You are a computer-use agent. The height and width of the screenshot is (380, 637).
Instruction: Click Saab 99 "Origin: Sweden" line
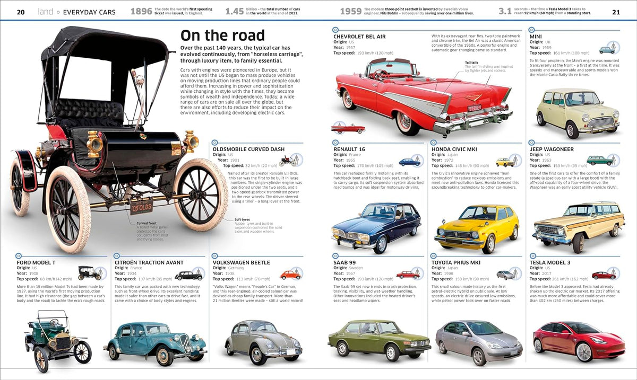click(348, 268)
